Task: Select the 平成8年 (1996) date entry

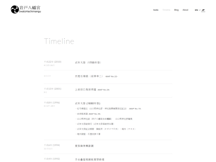Action: tap(52, 103)
